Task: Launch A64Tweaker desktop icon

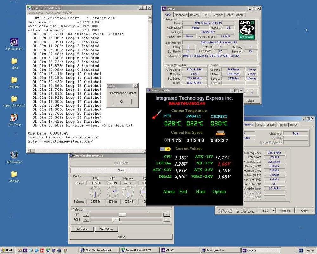Action: click(x=14, y=155)
